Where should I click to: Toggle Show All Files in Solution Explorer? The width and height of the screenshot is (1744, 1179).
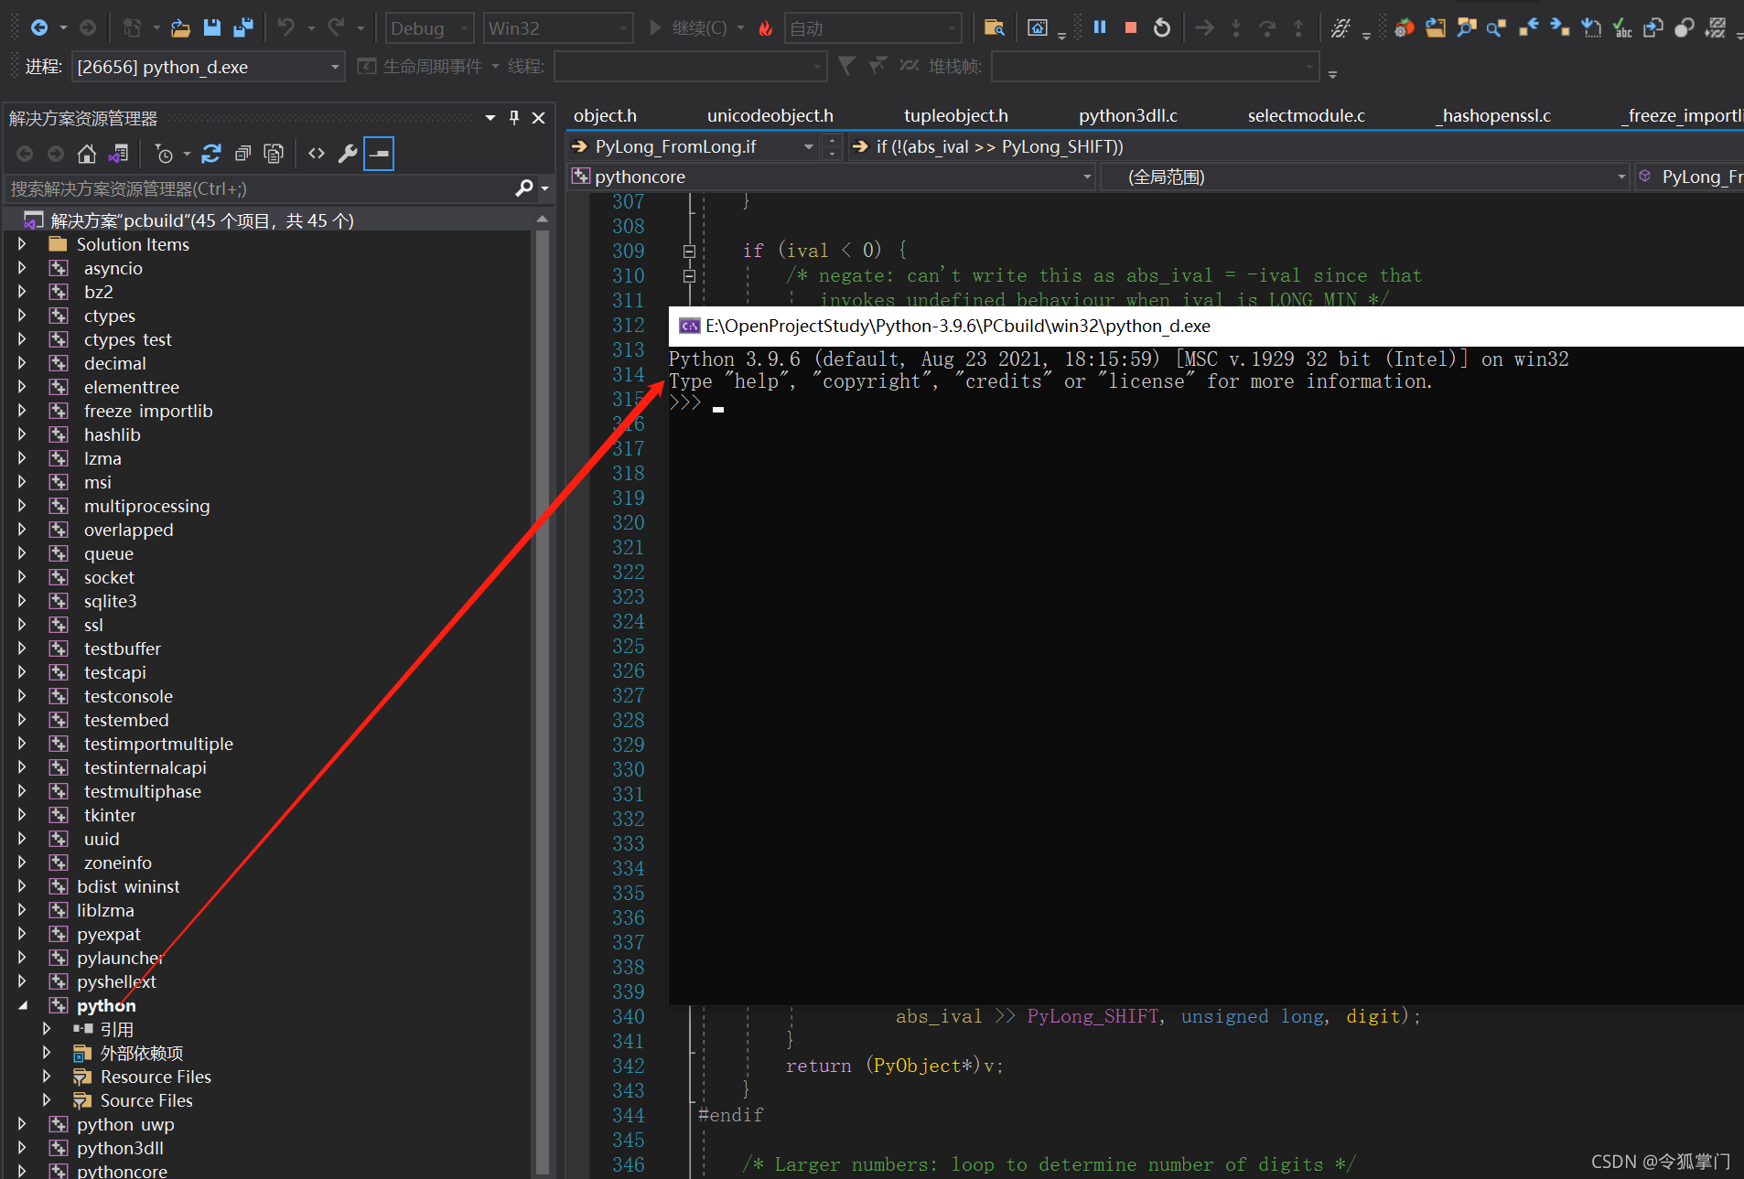tap(274, 154)
